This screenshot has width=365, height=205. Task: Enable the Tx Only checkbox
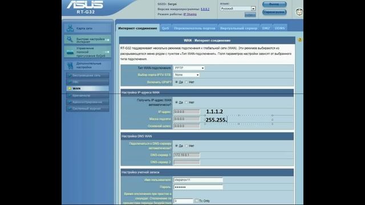tap(197, 200)
